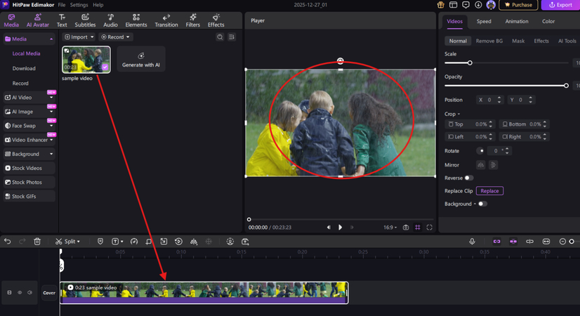Click the player progress bar handle
The image size is (580, 316).
[249, 219]
